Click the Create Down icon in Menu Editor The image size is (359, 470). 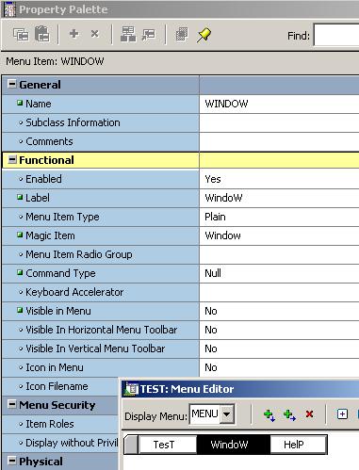tap(269, 415)
